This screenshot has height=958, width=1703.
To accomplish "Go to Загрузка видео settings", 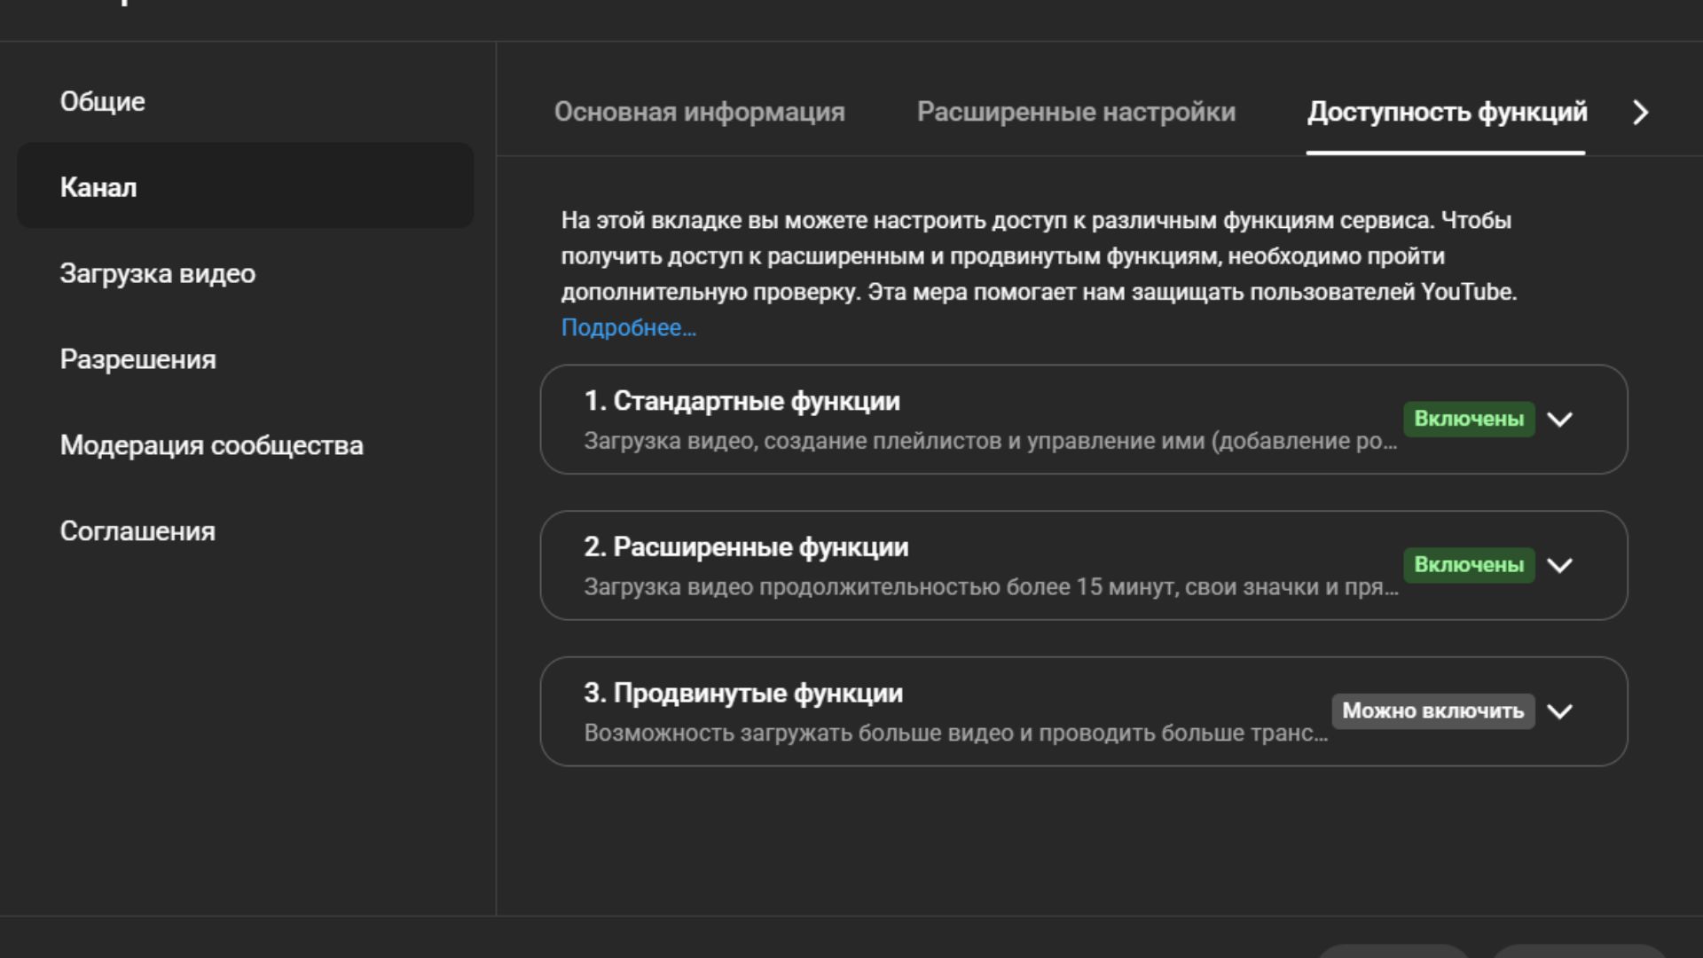I will (158, 273).
